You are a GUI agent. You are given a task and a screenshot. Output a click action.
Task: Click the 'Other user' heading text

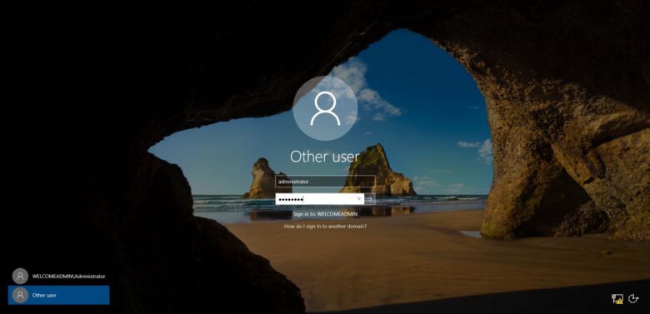[325, 157]
